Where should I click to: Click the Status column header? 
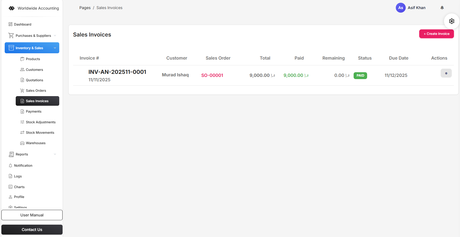[365, 58]
